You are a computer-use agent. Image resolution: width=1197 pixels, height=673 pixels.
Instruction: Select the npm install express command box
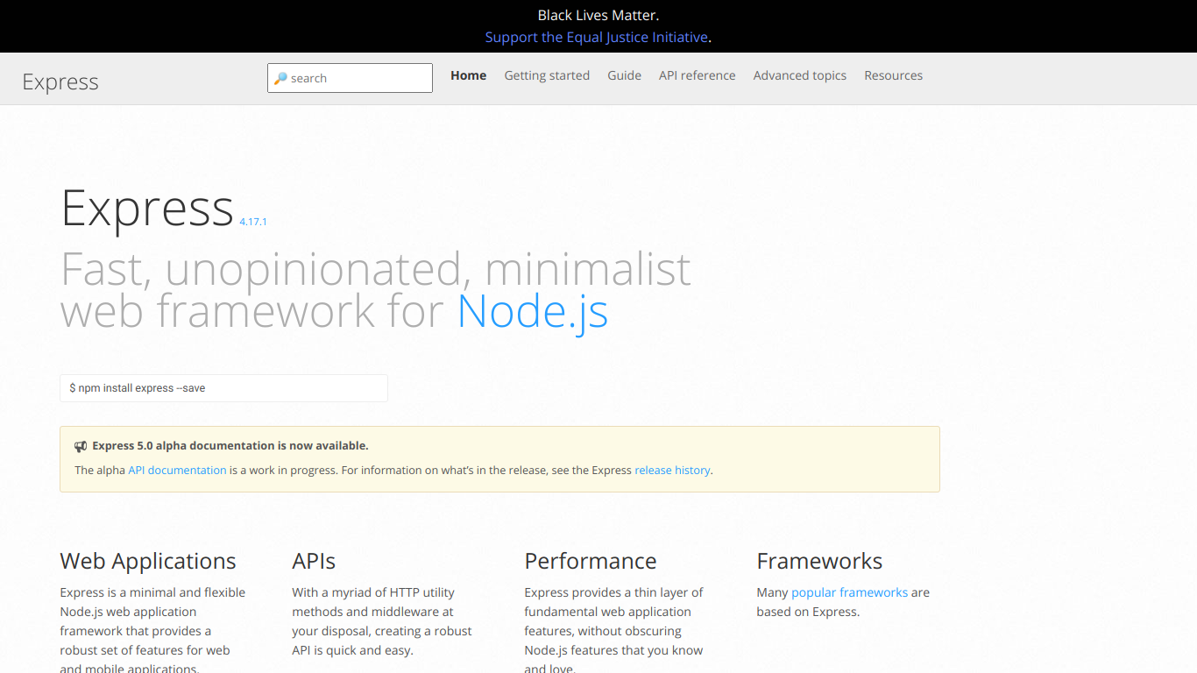pos(223,388)
